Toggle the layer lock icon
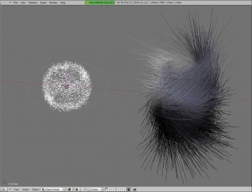This screenshot has height=192, width=252. point(129,189)
